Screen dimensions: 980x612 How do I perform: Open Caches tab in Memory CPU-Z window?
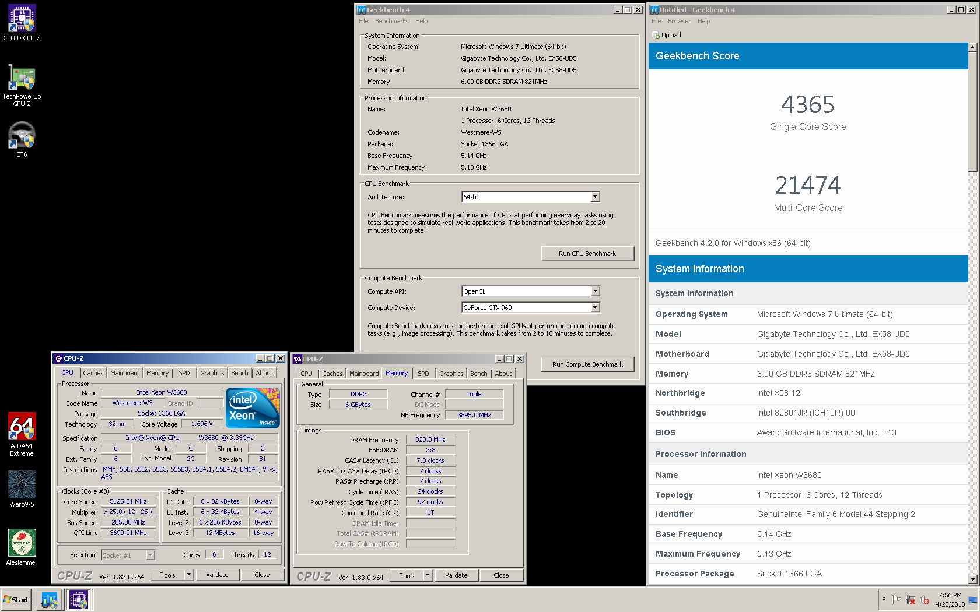click(332, 374)
